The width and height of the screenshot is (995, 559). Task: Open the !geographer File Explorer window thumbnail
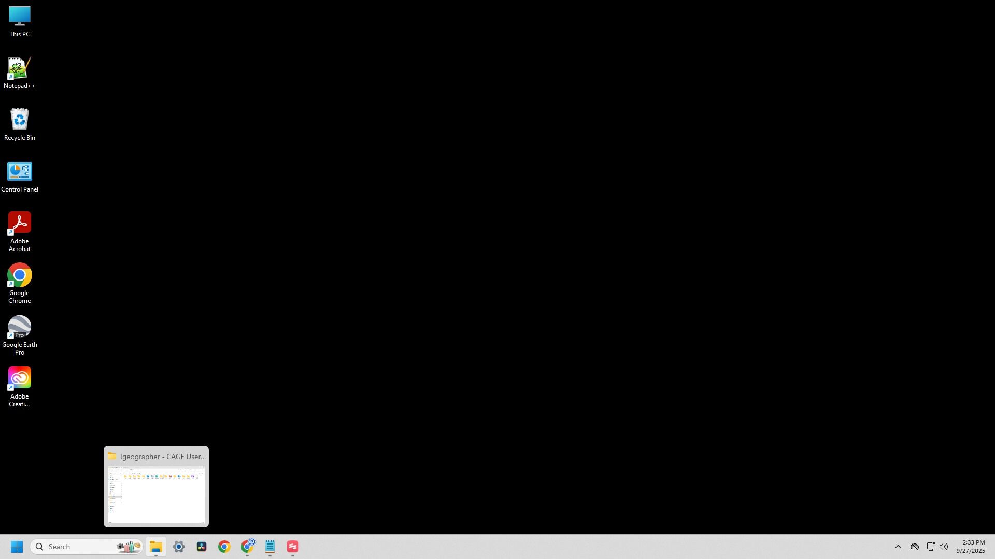[x=156, y=494]
